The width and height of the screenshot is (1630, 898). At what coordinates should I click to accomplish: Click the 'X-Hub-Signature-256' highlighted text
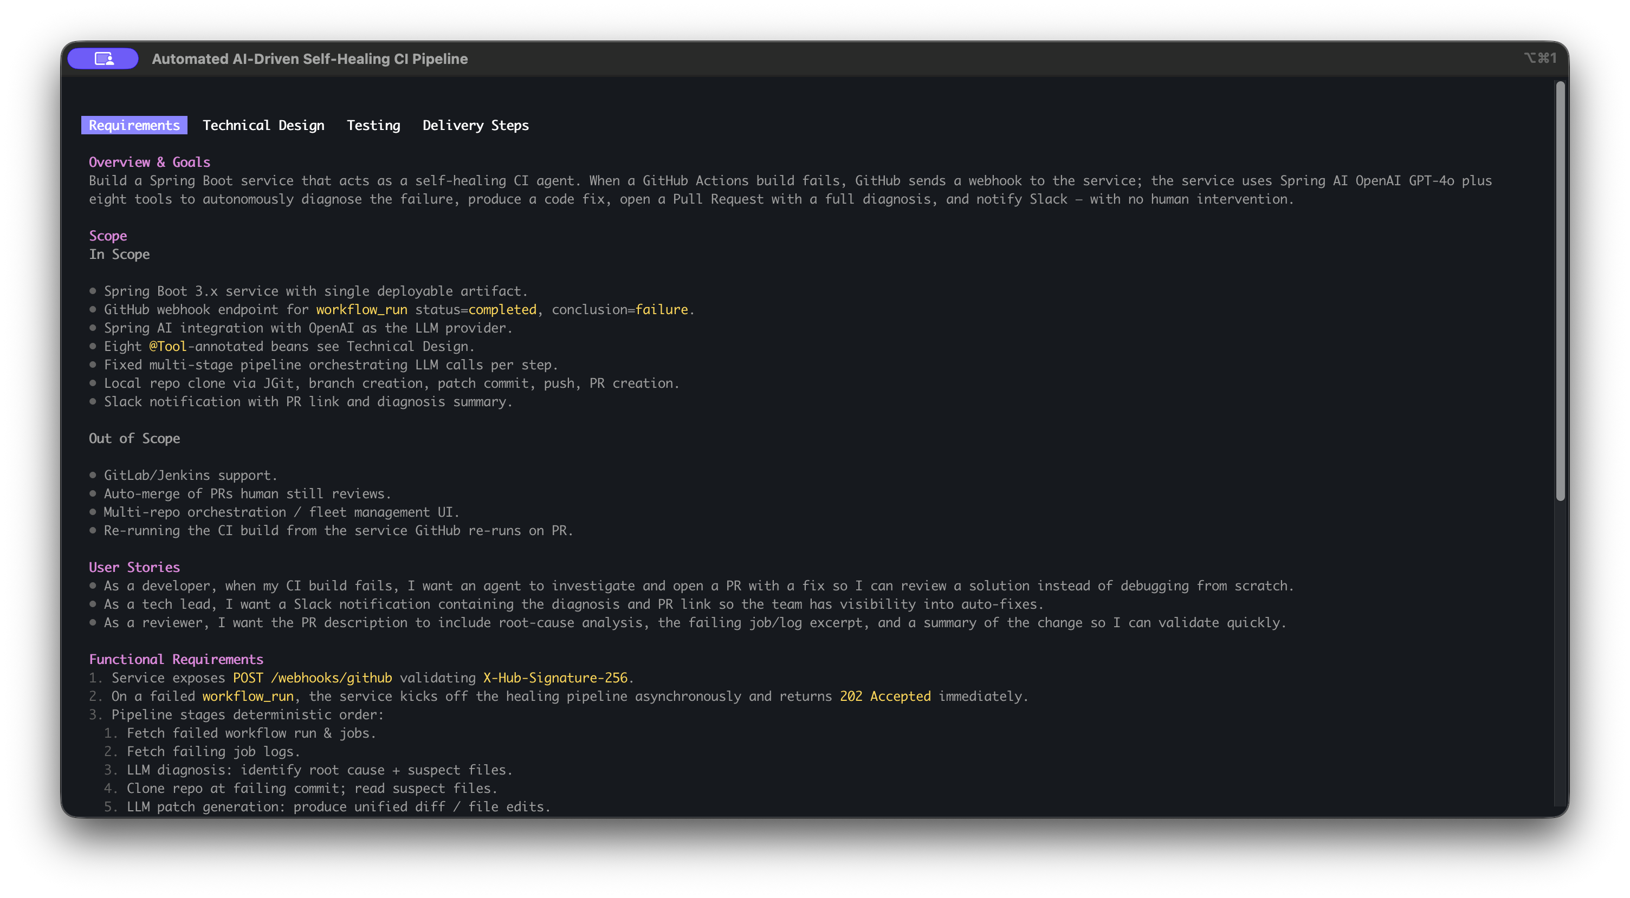[555, 678]
